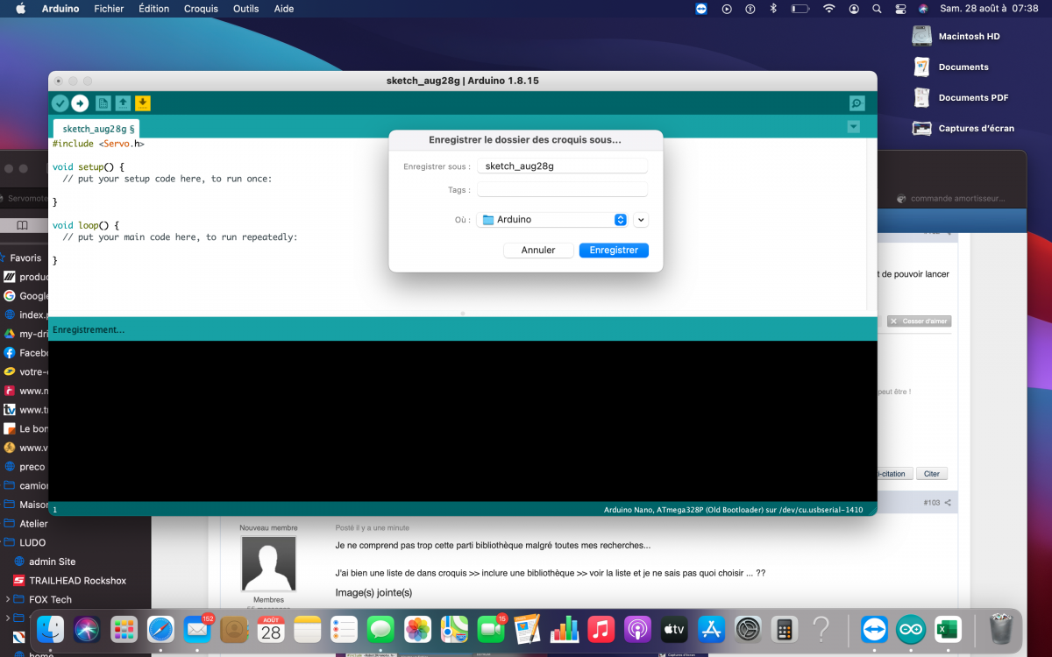Open the Édition menu

point(153,9)
